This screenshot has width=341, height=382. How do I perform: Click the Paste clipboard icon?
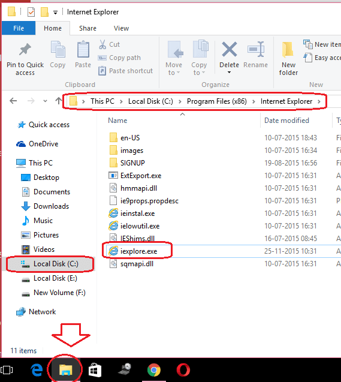pos(83,49)
